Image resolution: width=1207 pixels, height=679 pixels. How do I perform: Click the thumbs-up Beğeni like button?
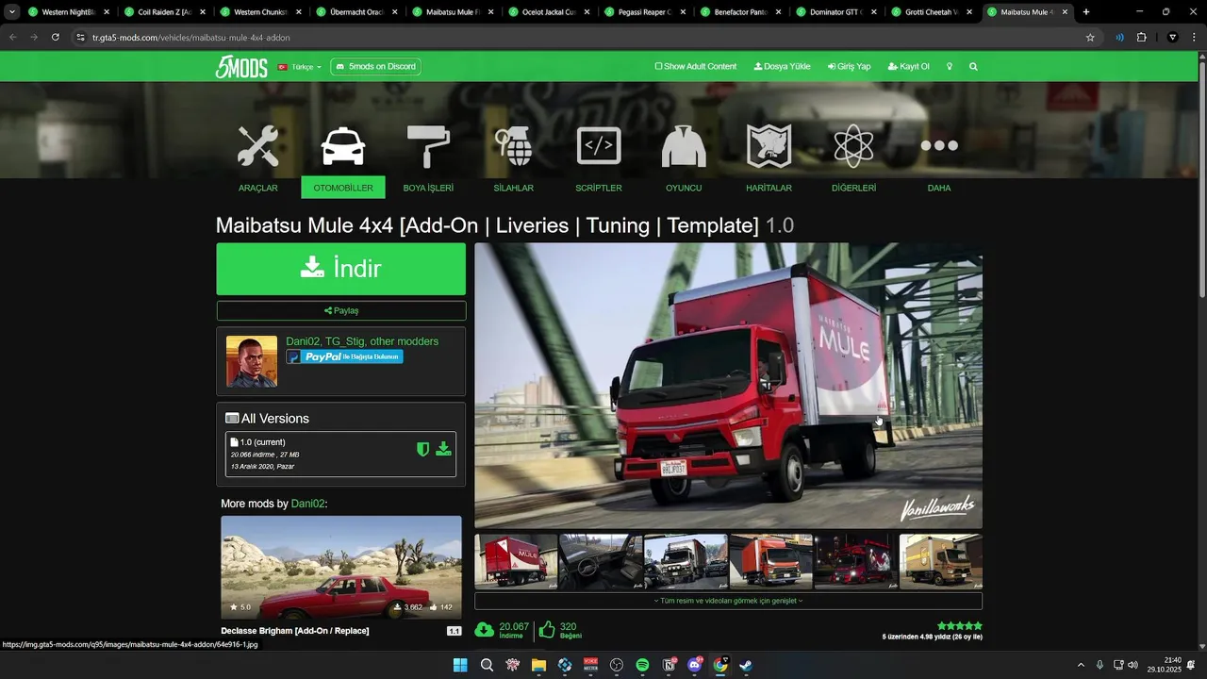coord(547,630)
